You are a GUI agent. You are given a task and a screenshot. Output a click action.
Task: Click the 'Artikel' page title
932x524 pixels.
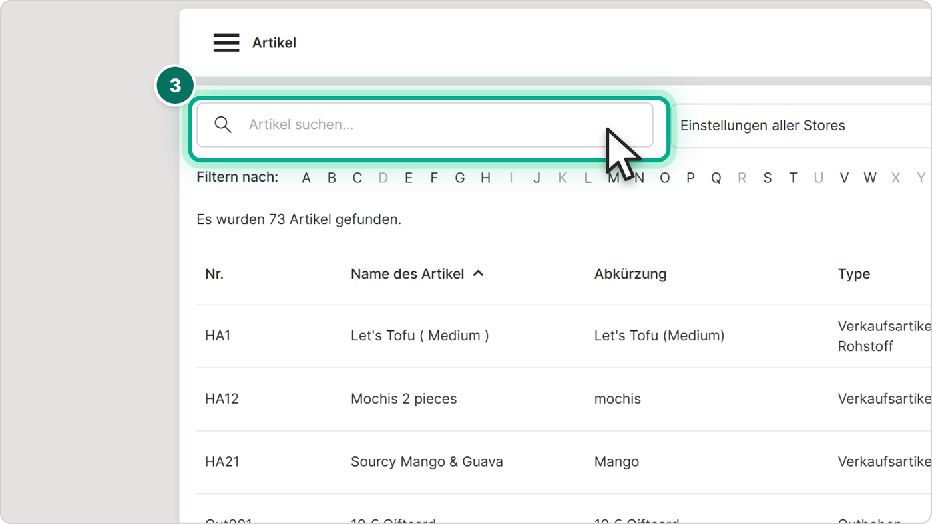pyautogui.click(x=274, y=43)
